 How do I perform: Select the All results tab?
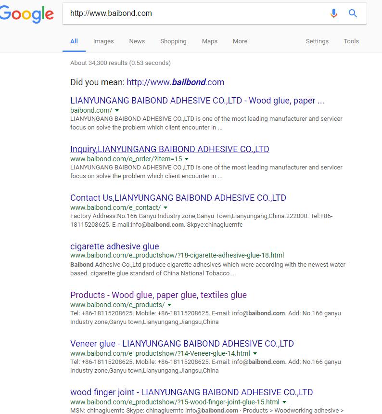74,41
